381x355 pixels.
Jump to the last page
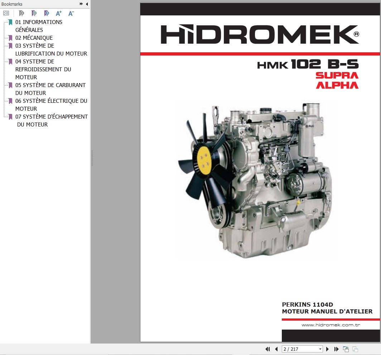click(336, 349)
